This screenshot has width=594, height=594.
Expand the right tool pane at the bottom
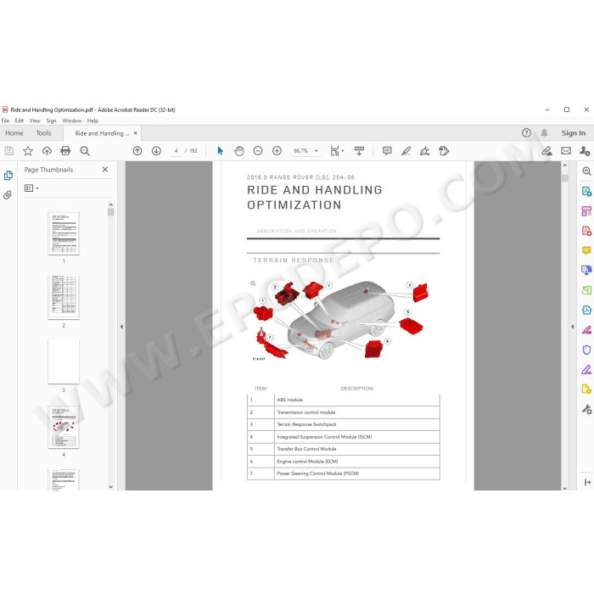click(587, 482)
